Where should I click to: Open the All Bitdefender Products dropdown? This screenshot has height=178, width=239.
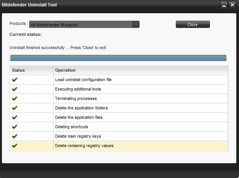pyautogui.click(x=84, y=25)
